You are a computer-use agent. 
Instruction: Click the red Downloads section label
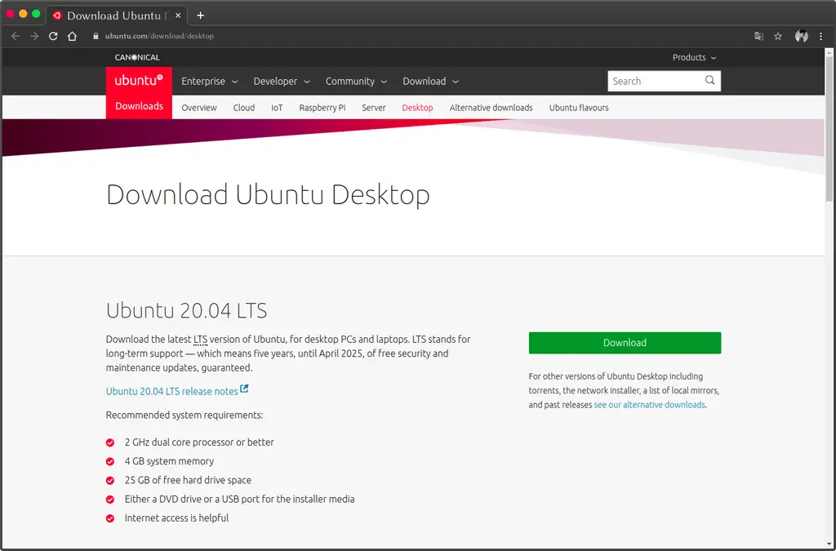[x=139, y=106]
